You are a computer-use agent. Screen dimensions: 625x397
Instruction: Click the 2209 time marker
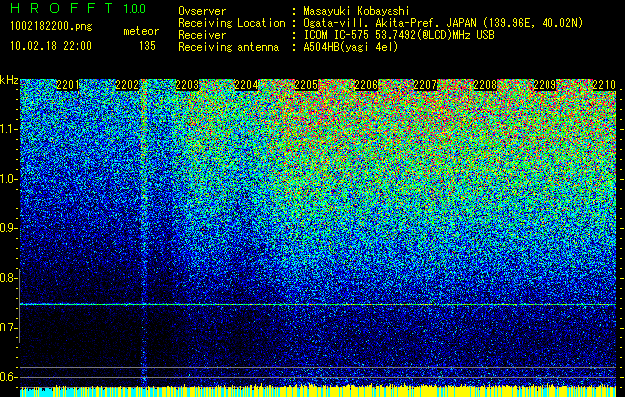(545, 85)
